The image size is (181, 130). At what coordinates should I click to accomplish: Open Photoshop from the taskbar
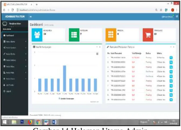(x=22, y=122)
